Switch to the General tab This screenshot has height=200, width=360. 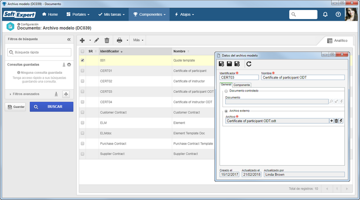[226, 85]
